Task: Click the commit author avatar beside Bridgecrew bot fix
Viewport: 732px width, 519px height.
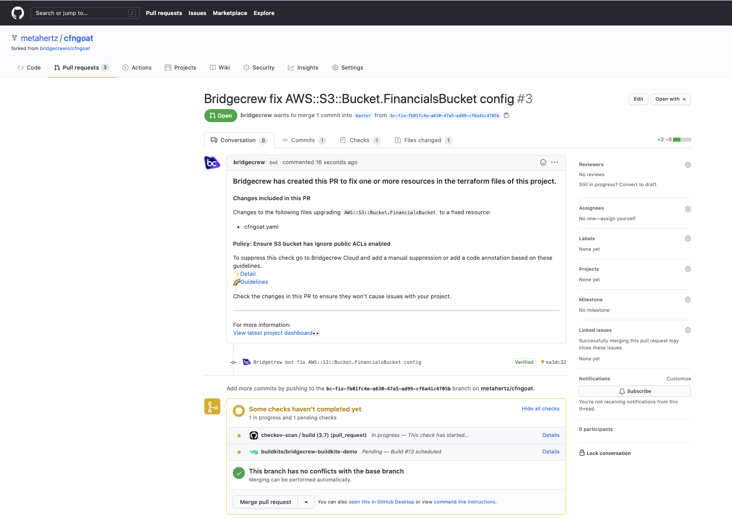Action: click(246, 362)
